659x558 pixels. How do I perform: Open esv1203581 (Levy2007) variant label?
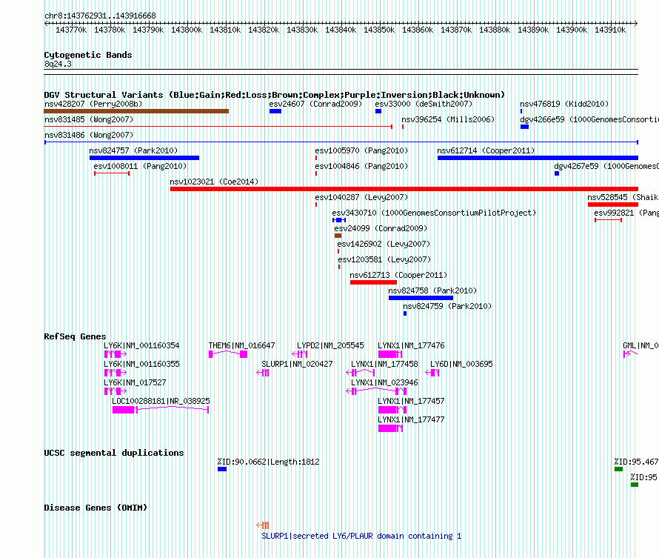(x=384, y=259)
